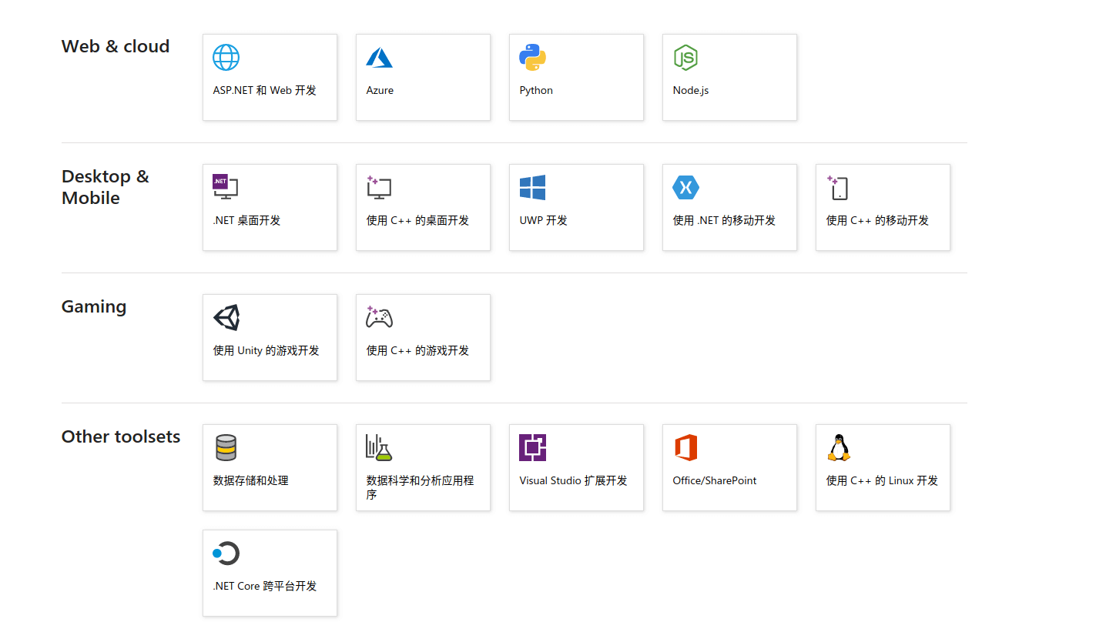This screenshot has width=1106, height=622.
Task: Select .NET Core 跨平台开发 label
Action: point(265,586)
